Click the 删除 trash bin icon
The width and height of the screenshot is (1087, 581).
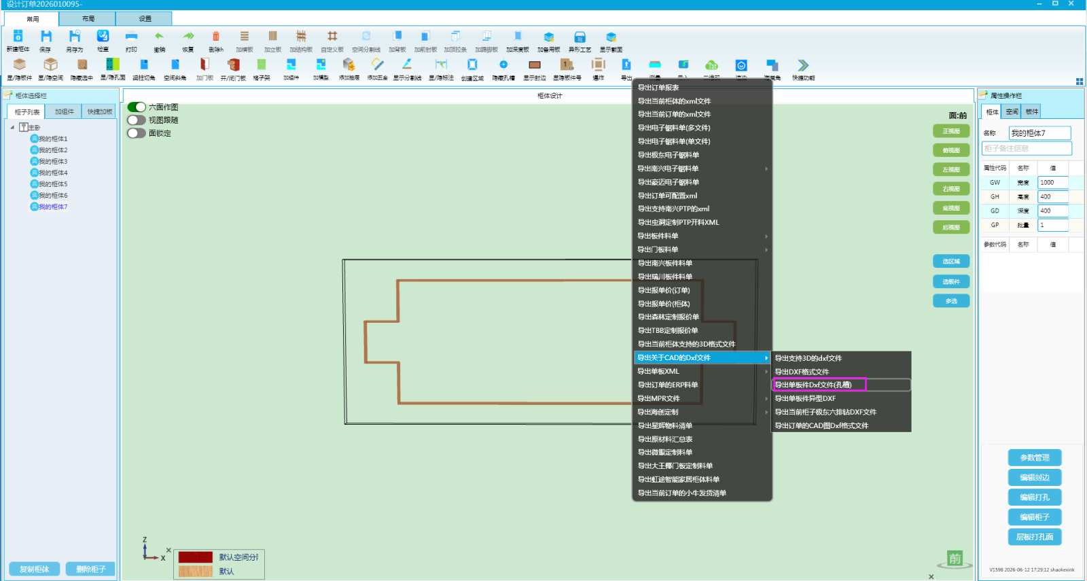click(x=216, y=37)
